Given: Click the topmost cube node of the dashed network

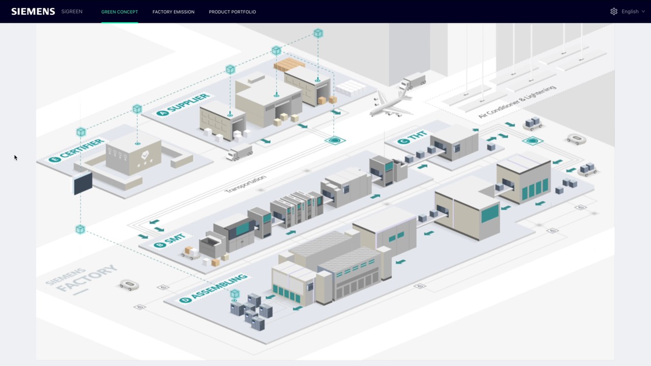Looking at the screenshot, I should 318,34.
